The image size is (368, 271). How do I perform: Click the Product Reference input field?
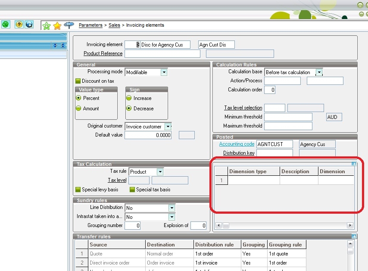[x=162, y=53]
